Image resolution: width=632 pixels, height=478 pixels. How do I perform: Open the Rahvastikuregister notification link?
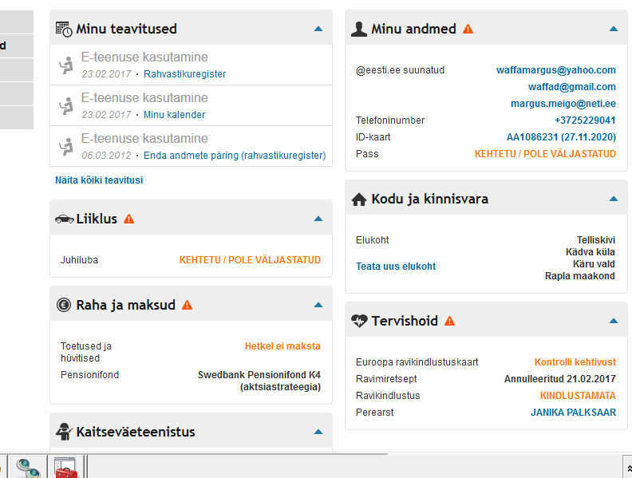(184, 74)
